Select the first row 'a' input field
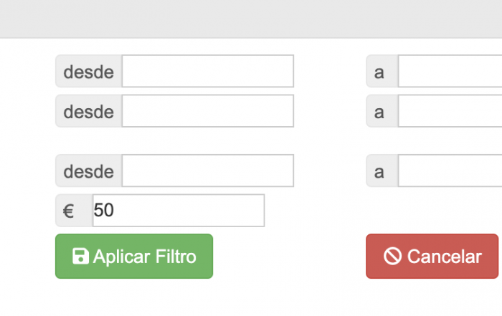 point(450,71)
